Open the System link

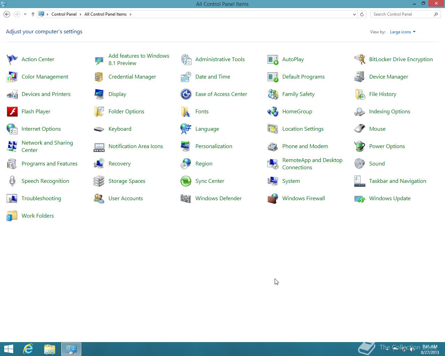[291, 181]
